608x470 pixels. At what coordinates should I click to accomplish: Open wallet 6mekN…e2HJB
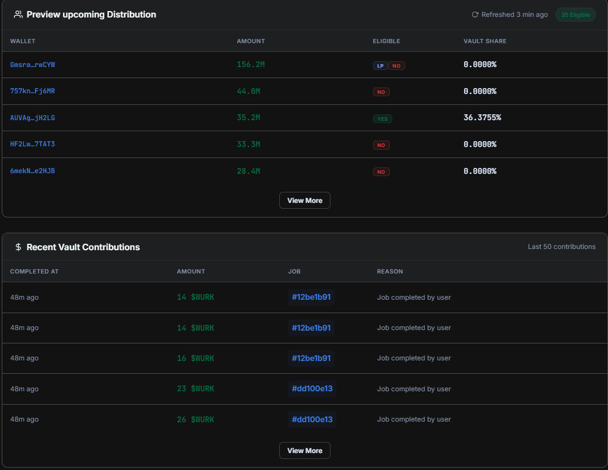tap(33, 171)
